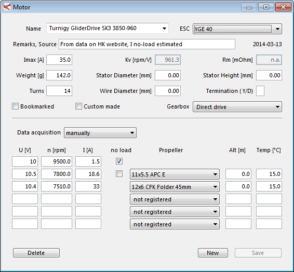Viewport: 294px width, 272px height.
Task: Click the Stator Diameter field
Action: coord(168,75)
